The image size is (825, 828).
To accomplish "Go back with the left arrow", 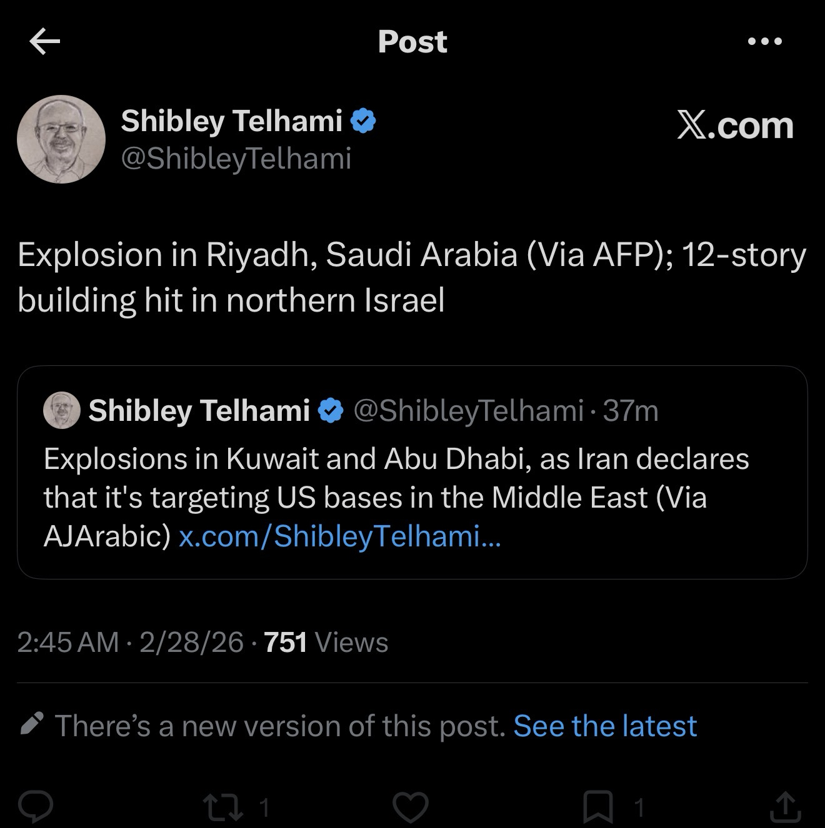I will tap(44, 42).
